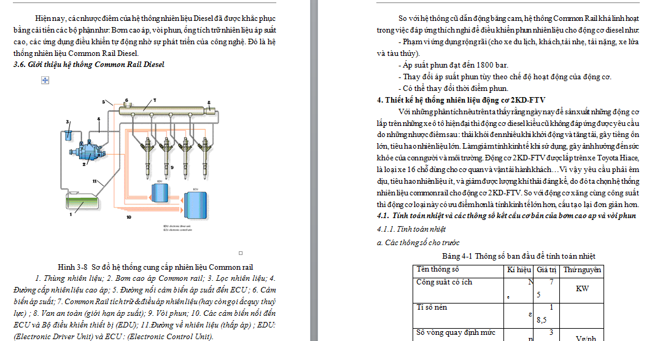Viewport: 660px width, 341px height.
Task: Click the paragraph starting "Với những phân tích nêu trên"
Action: (508, 158)
